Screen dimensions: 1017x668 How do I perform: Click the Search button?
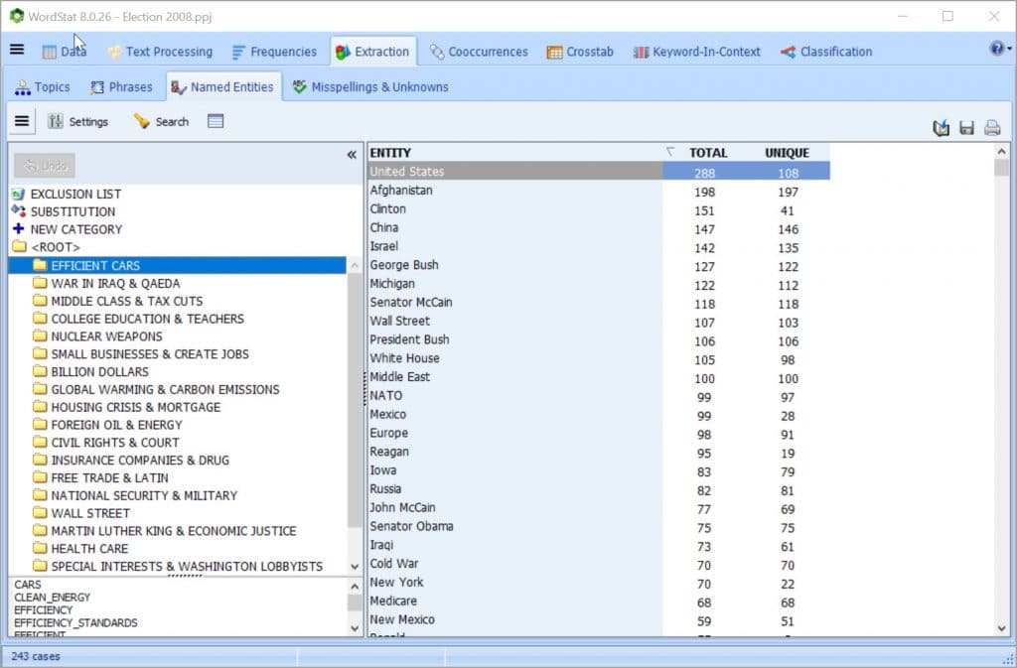click(160, 121)
